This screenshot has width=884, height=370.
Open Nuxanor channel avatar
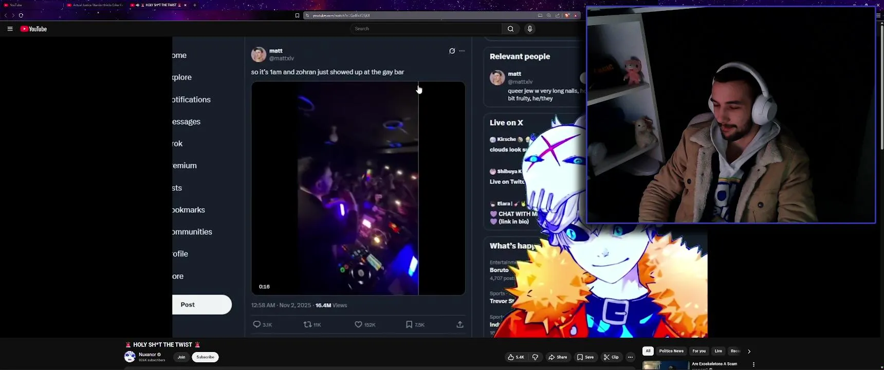click(130, 357)
